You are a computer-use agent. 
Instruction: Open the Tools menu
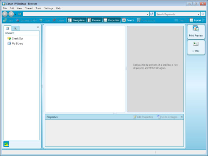click(38, 8)
